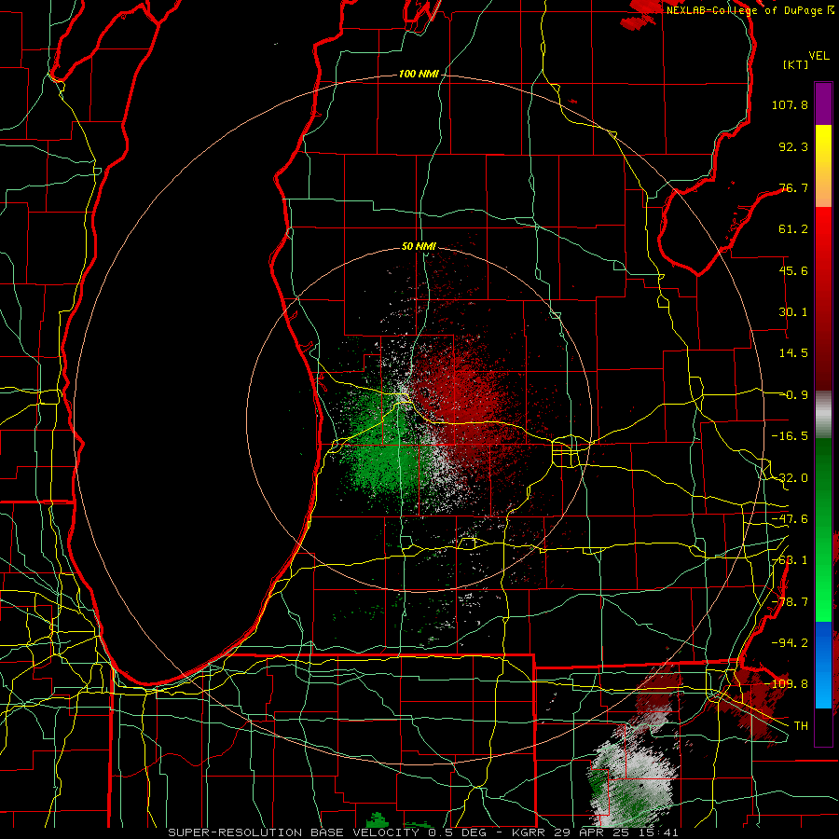The height and width of the screenshot is (839, 839).
Task: Select the 61.2 legend value
Action: (793, 229)
